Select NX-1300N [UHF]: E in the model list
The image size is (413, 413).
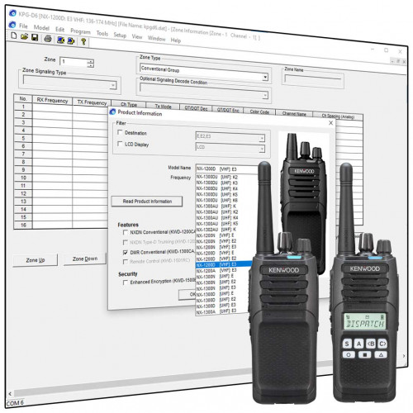click(x=216, y=276)
